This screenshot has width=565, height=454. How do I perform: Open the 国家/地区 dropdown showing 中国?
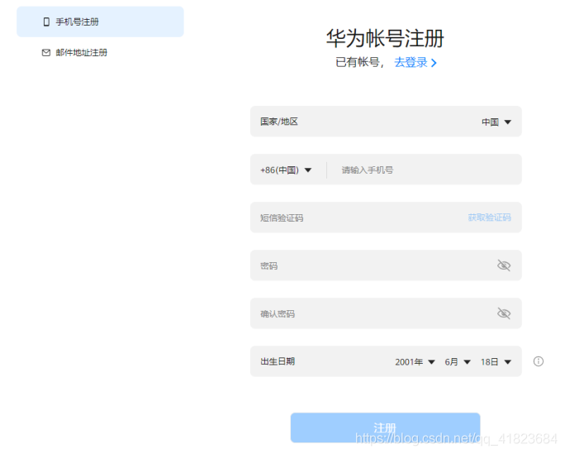pyautogui.click(x=496, y=122)
